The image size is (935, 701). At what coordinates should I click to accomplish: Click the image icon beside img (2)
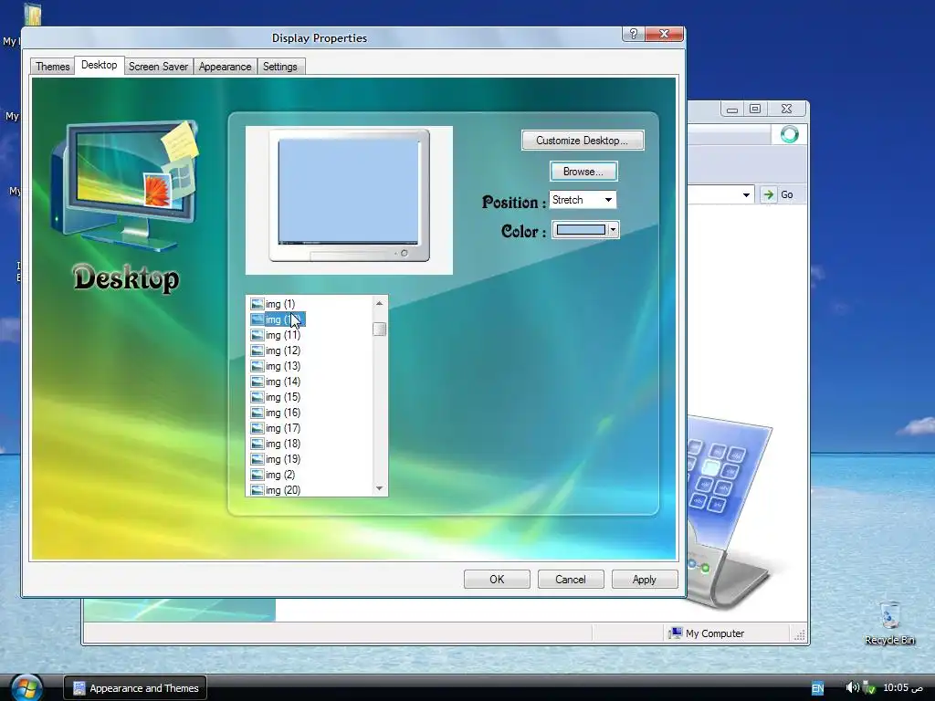coord(257,475)
